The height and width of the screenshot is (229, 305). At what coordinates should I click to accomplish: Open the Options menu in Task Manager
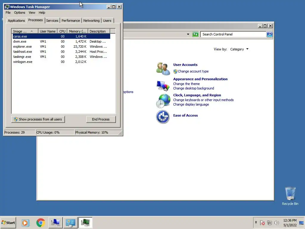pos(19,13)
